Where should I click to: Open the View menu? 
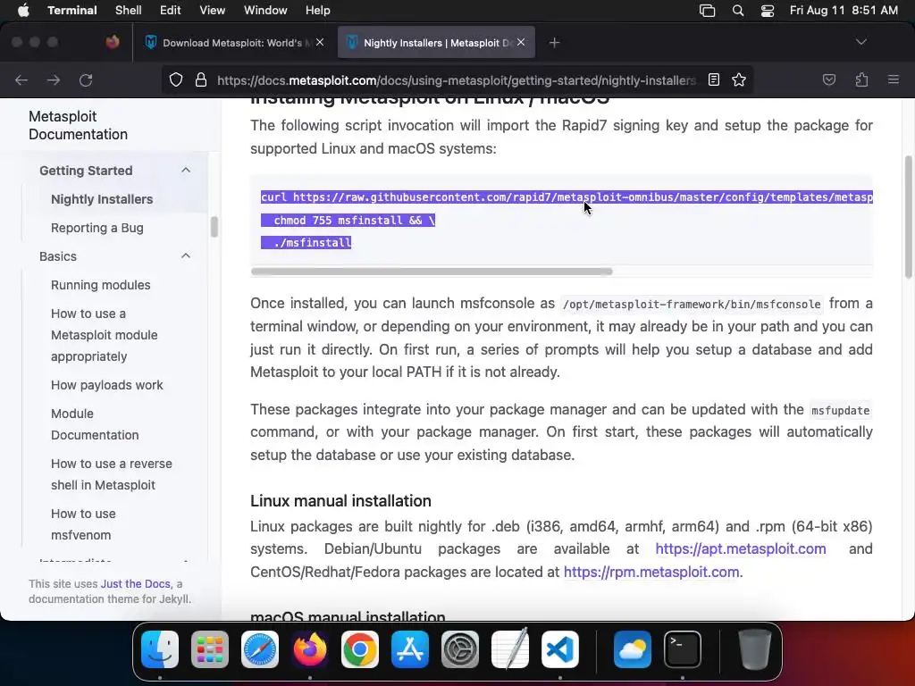pyautogui.click(x=213, y=11)
